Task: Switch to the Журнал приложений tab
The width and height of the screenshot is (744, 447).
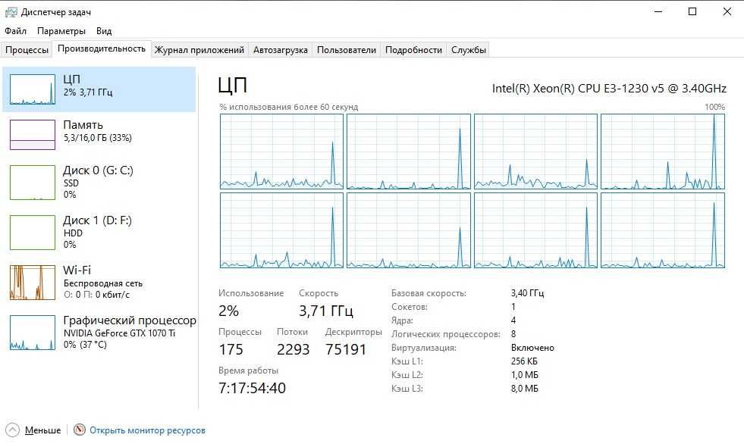Action: 199,49
